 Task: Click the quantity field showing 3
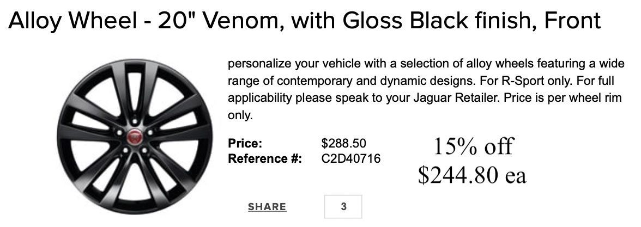(x=343, y=207)
